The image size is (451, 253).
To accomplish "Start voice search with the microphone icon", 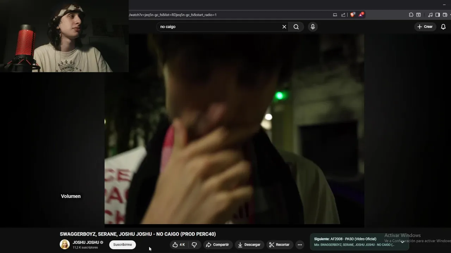I will point(313,27).
